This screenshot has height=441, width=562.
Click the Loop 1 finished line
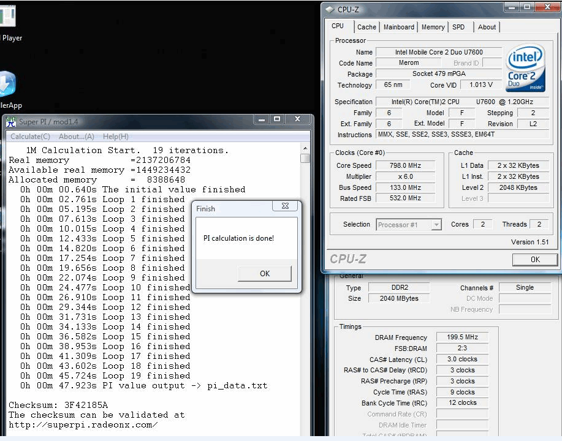pos(102,200)
